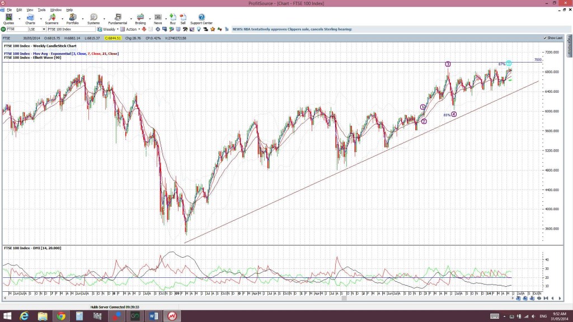Open the Fundamental data tool
The height and width of the screenshot is (322, 573).
[118, 19]
